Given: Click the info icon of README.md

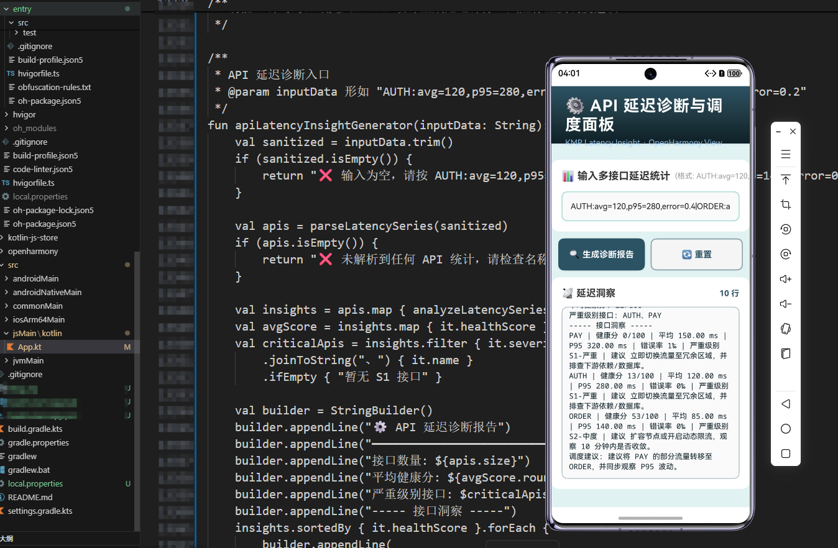Looking at the screenshot, I should pyautogui.click(x=2, y=497).
